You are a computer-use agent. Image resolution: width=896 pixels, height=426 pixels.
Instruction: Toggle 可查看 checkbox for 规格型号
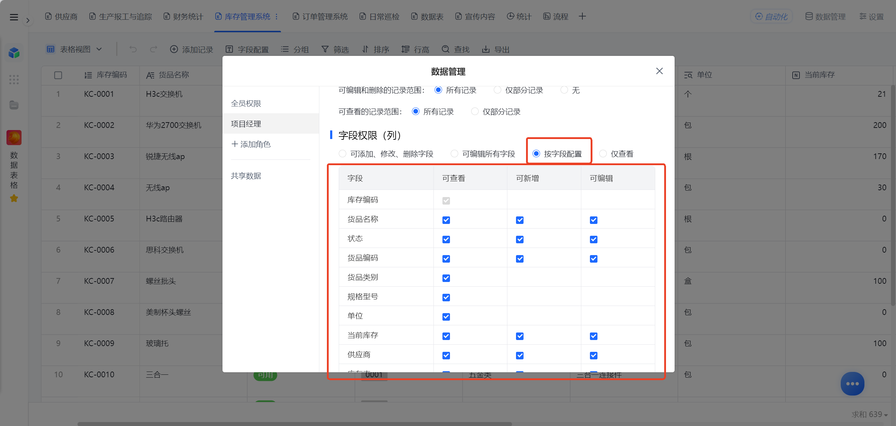pyautogui.click(x=446, y=297)
